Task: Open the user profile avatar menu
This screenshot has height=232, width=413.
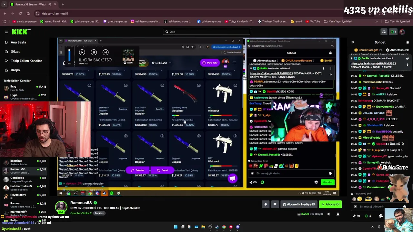Action: (x=402, y=32)
